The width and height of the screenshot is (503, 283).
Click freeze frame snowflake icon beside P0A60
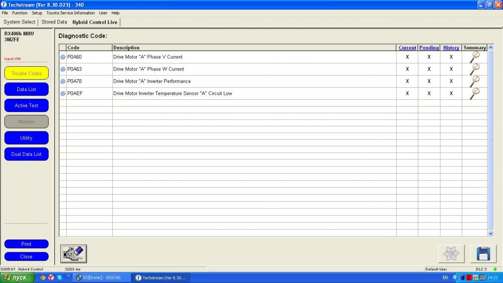pos(63,57)
